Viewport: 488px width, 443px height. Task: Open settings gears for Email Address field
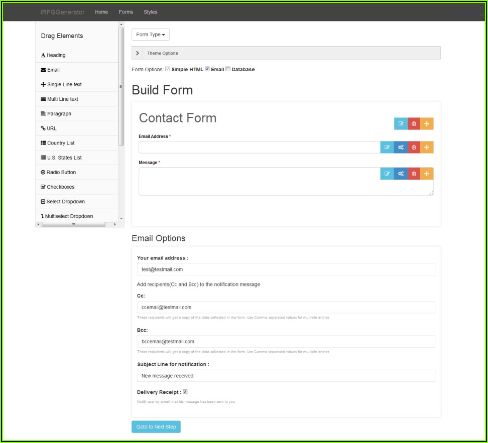coord(401,147)
